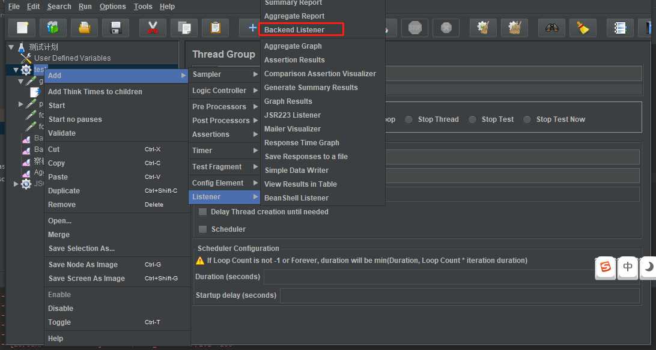Click the Reset Search broom icon

(583, 28)
